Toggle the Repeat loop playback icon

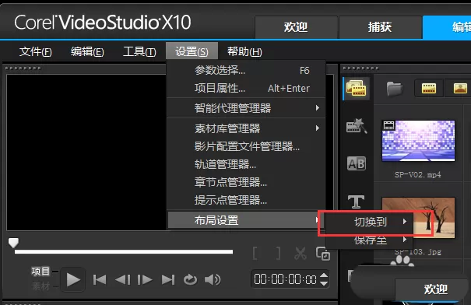(191, 280)
